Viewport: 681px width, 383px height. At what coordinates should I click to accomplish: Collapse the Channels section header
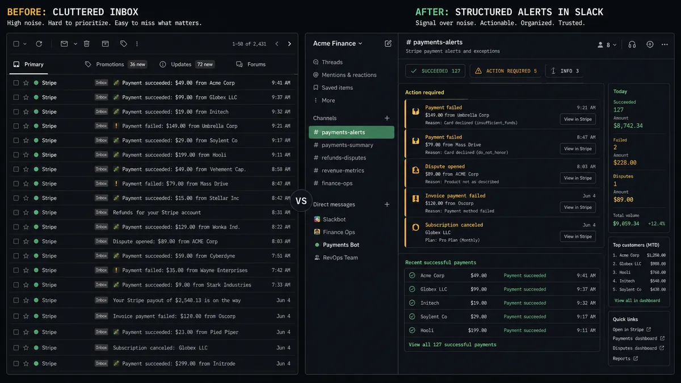pyautogui.click(x=325, y=118)
